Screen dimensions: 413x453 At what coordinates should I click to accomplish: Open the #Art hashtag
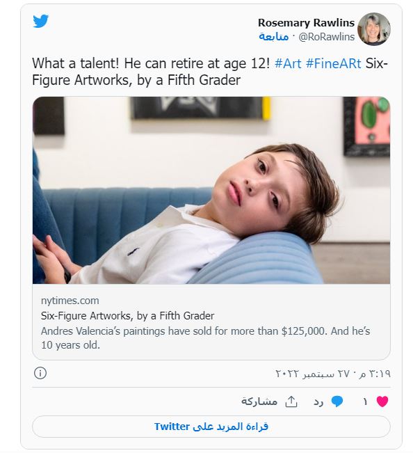tap(288, 63)
